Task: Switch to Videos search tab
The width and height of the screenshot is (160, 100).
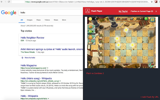Action: [47, 20]
